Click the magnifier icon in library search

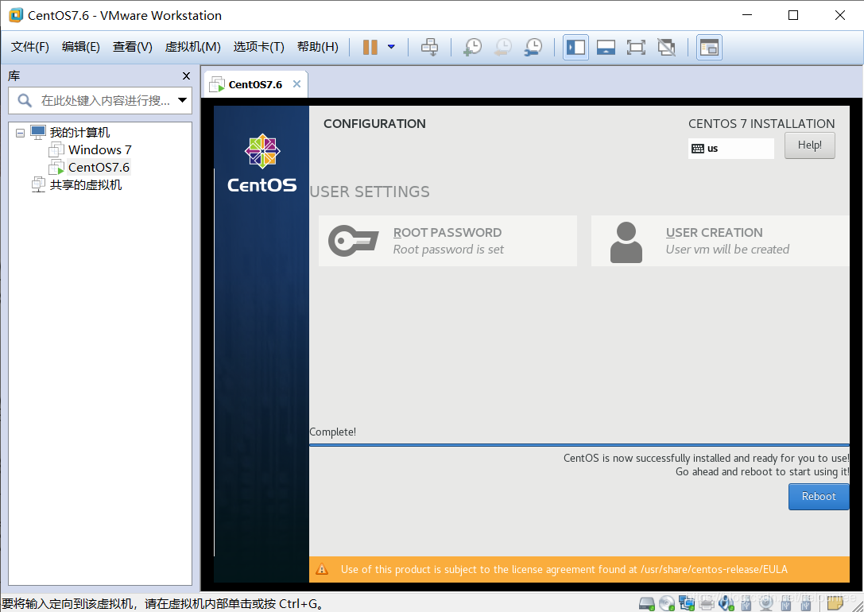pos(25,100)
